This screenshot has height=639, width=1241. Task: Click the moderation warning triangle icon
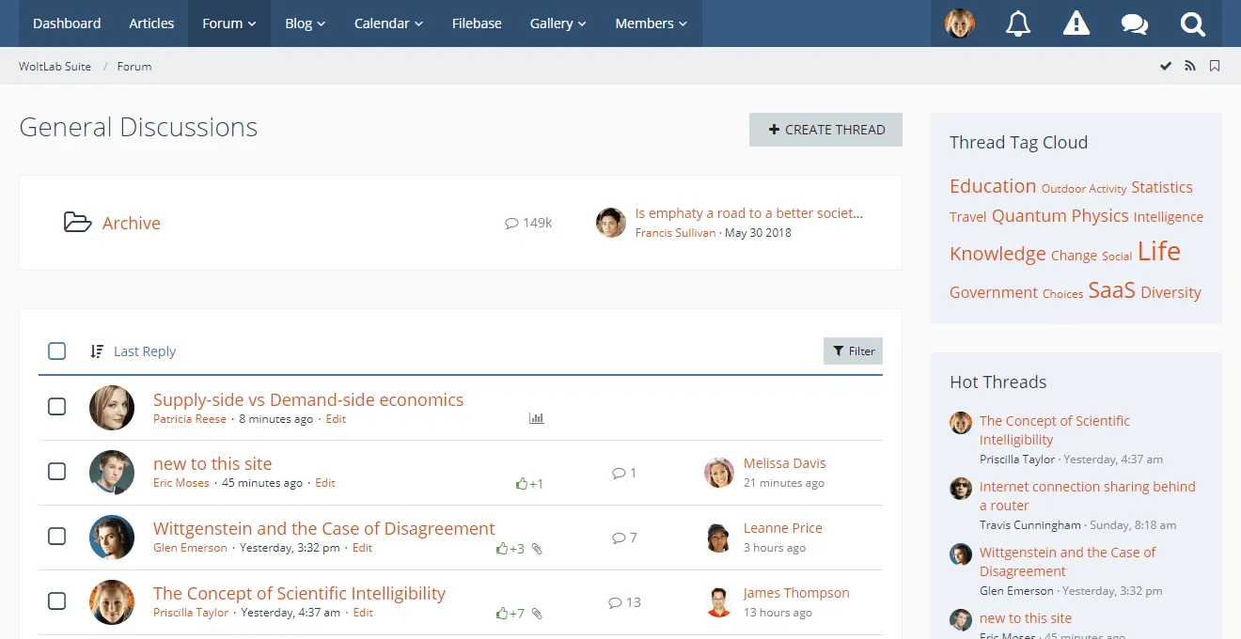1076,23
